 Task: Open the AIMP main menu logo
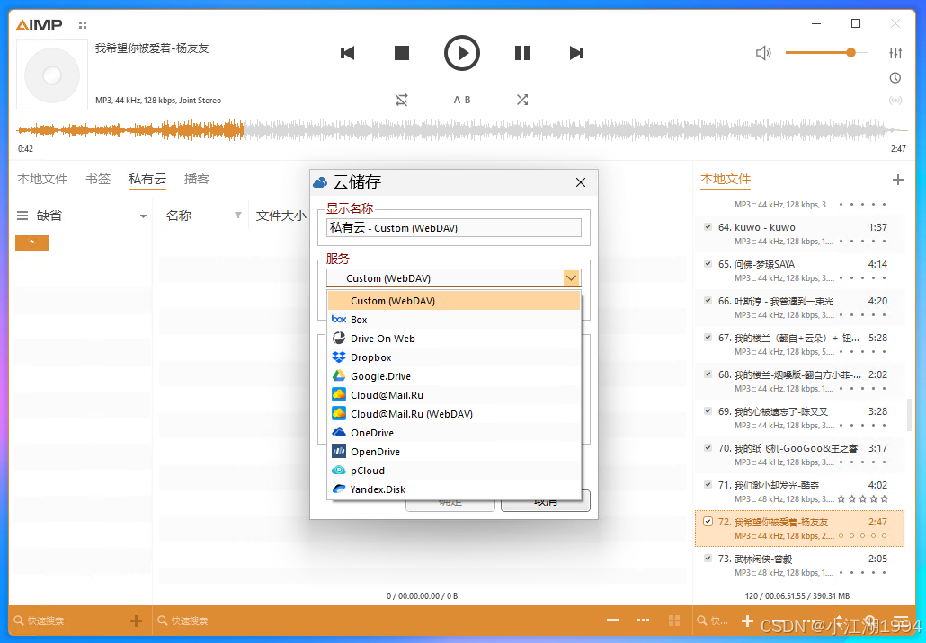coord(39,25)
